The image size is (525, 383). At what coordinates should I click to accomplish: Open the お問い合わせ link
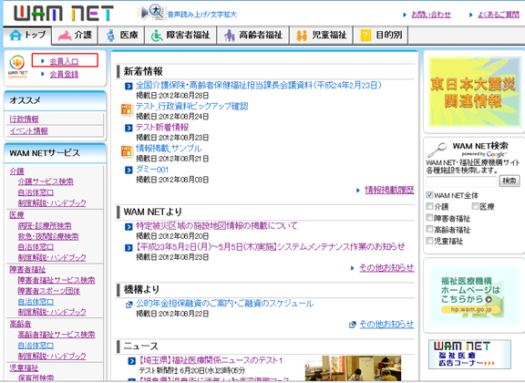(431, 15)
